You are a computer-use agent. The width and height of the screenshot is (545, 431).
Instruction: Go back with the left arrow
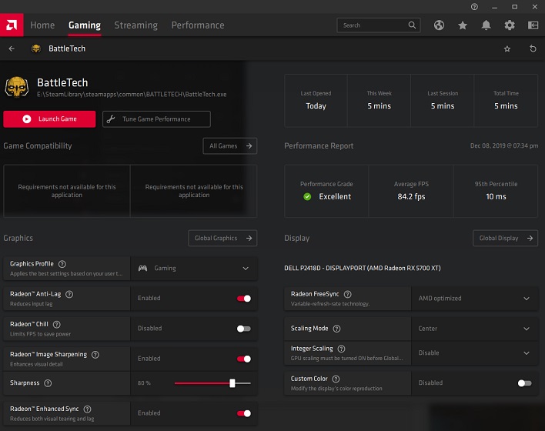tap(12, 48)
